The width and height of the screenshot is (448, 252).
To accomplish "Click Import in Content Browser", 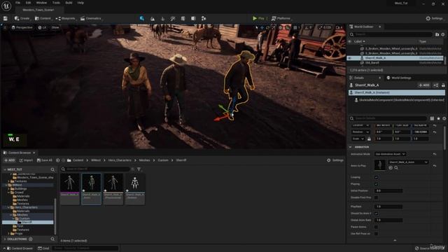I will [26, 160].
